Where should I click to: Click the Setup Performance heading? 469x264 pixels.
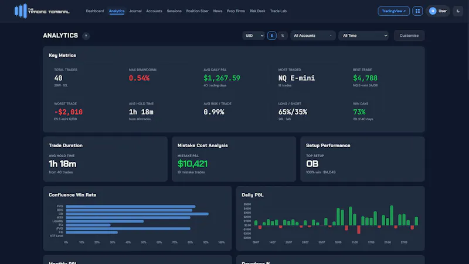point(328,145)
